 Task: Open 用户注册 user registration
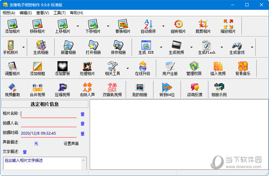(x=170, y=69)
